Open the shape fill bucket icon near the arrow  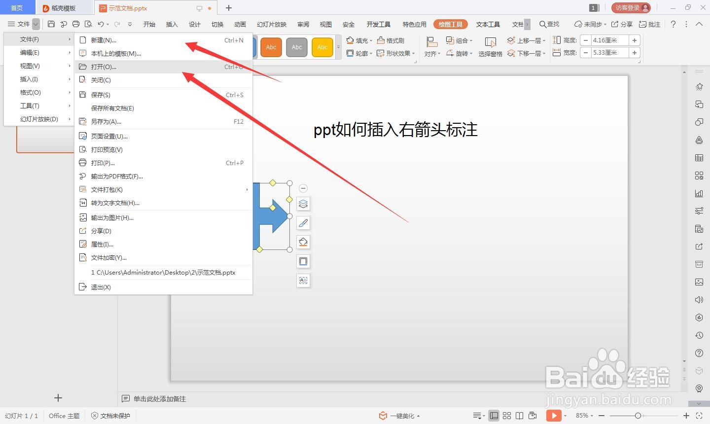pyautogui.click(x=303, y=242)
